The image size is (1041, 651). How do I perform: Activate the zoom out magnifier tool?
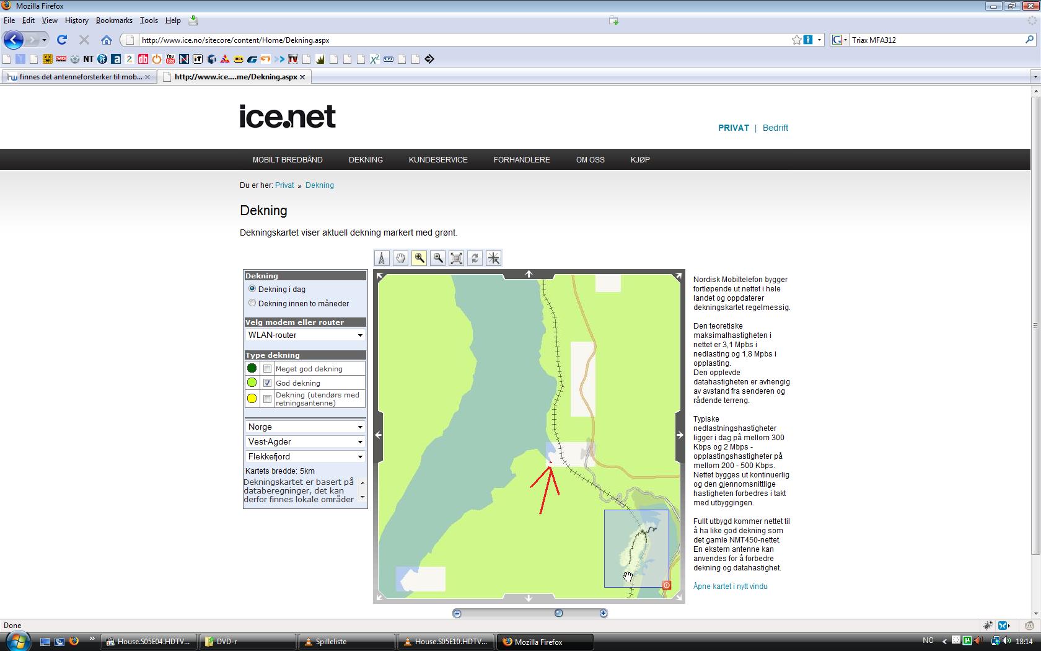(437, 259)
